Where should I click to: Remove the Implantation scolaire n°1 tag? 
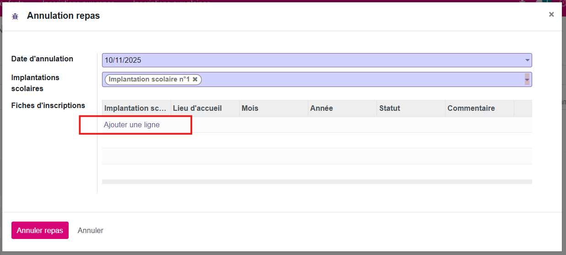[195, 79]
